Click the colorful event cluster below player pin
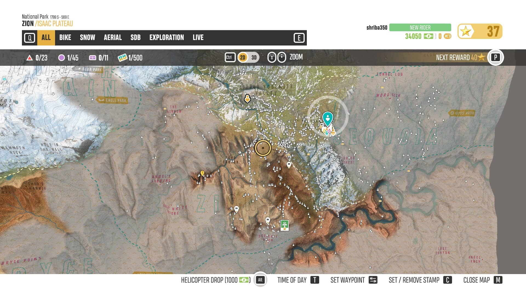 [x=327, y=131]
